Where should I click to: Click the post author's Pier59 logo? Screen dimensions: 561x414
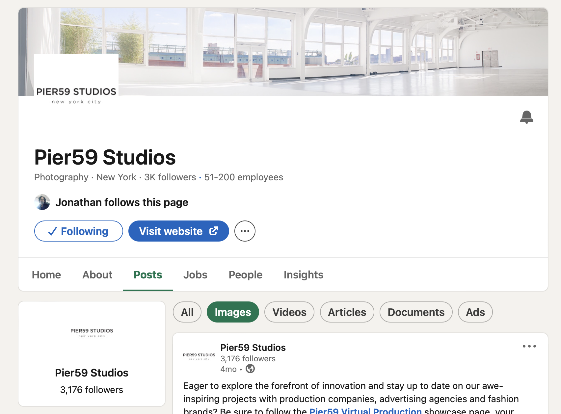(x=199, y=356)
